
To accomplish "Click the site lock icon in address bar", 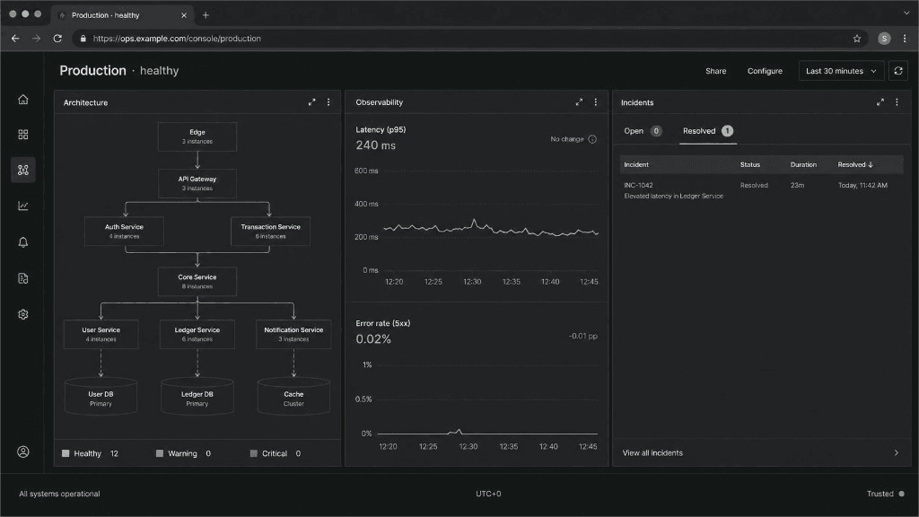I will point(83,38).
